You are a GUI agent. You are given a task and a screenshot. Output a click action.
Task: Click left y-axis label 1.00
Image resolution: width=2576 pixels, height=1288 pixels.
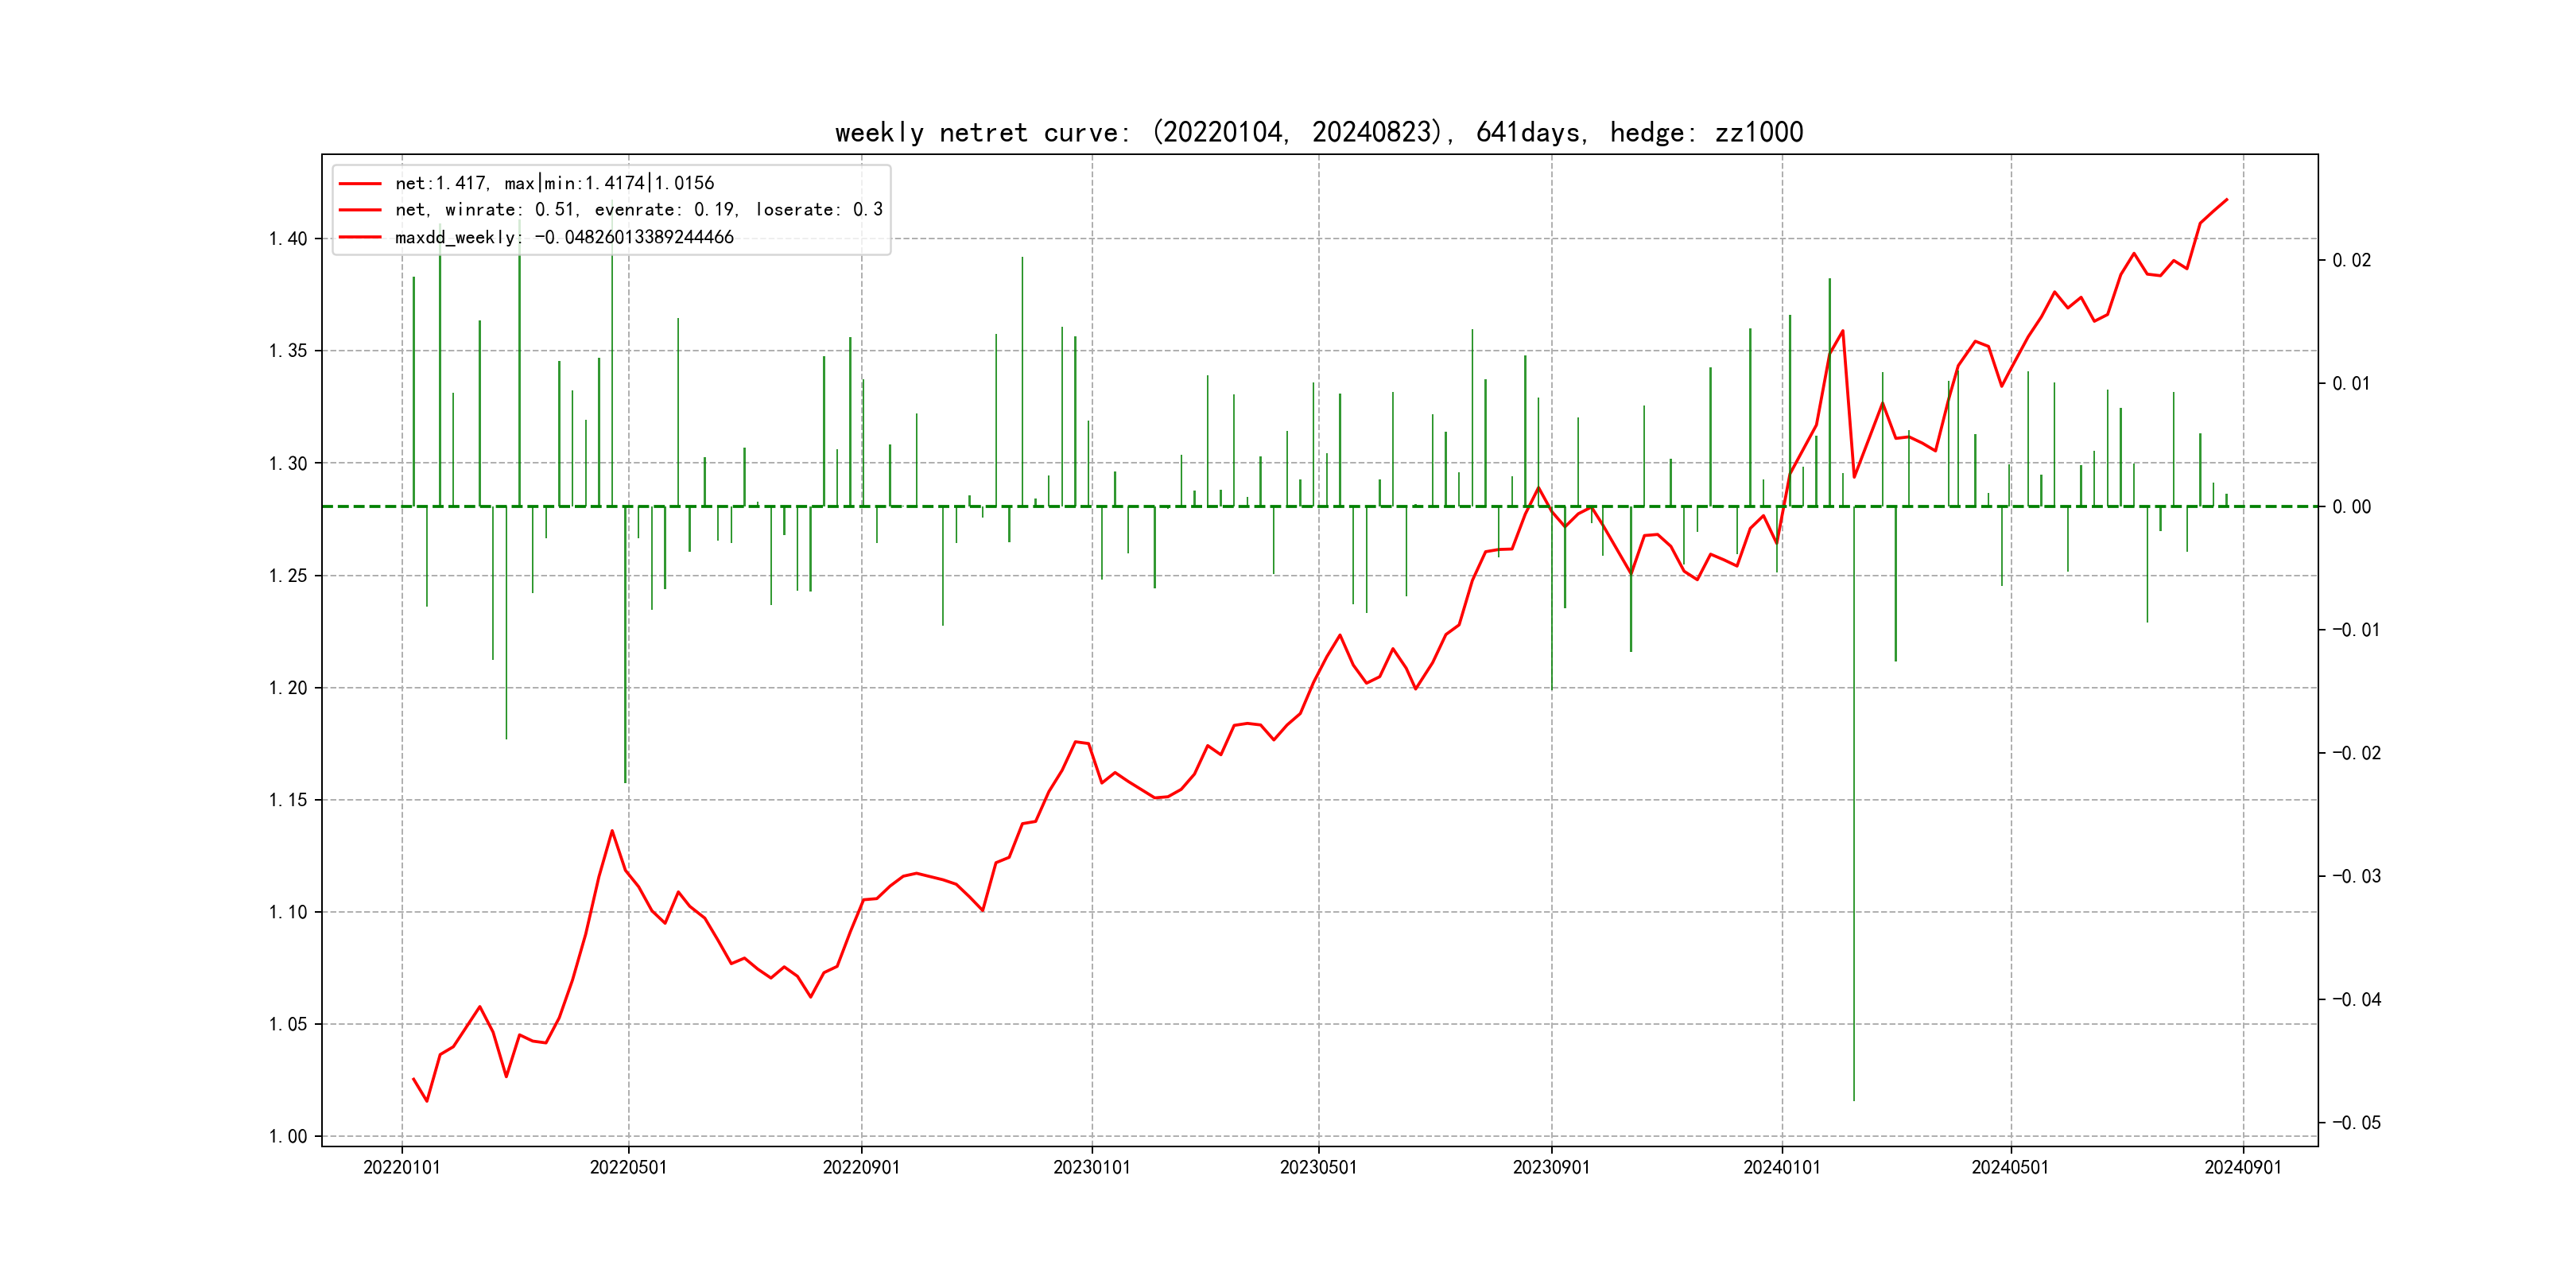coord(288,1137)
